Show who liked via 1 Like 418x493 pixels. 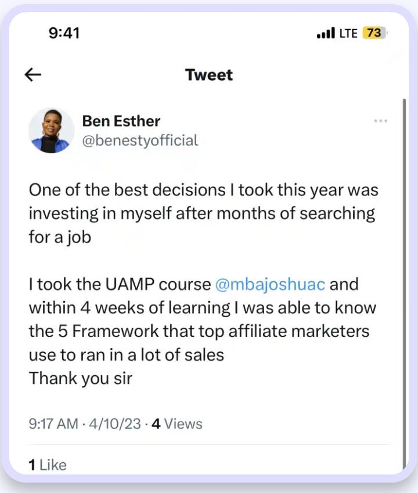[48, 465]
